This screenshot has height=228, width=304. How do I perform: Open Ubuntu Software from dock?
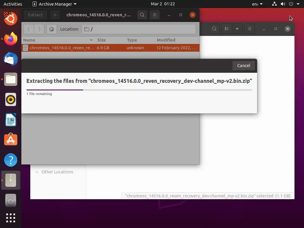click(x=11, y=140)
